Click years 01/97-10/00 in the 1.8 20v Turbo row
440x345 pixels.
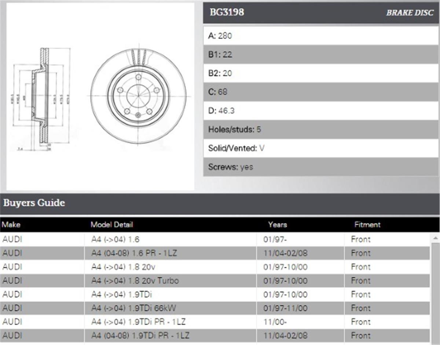300,281
